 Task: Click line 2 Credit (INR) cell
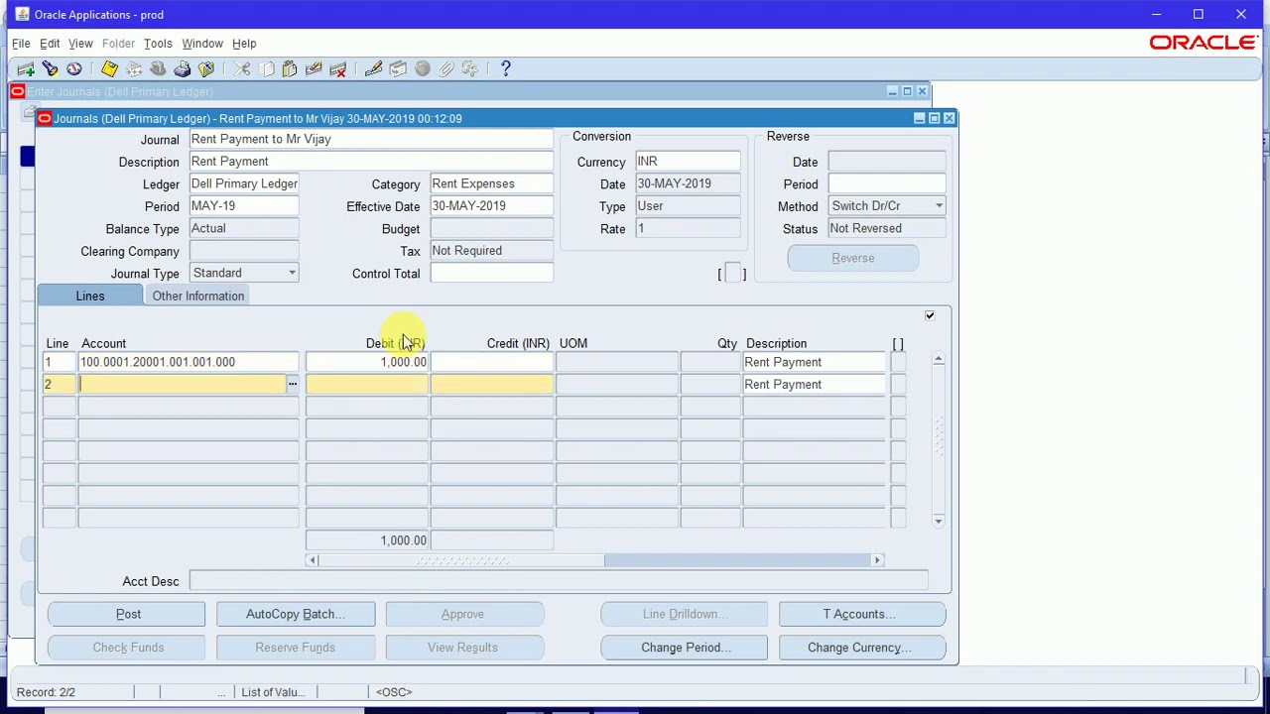click(x=491, y=385)
